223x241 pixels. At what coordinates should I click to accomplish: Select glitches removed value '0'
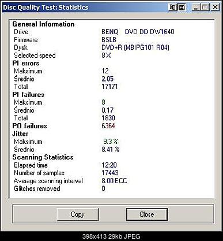[103, 188]
